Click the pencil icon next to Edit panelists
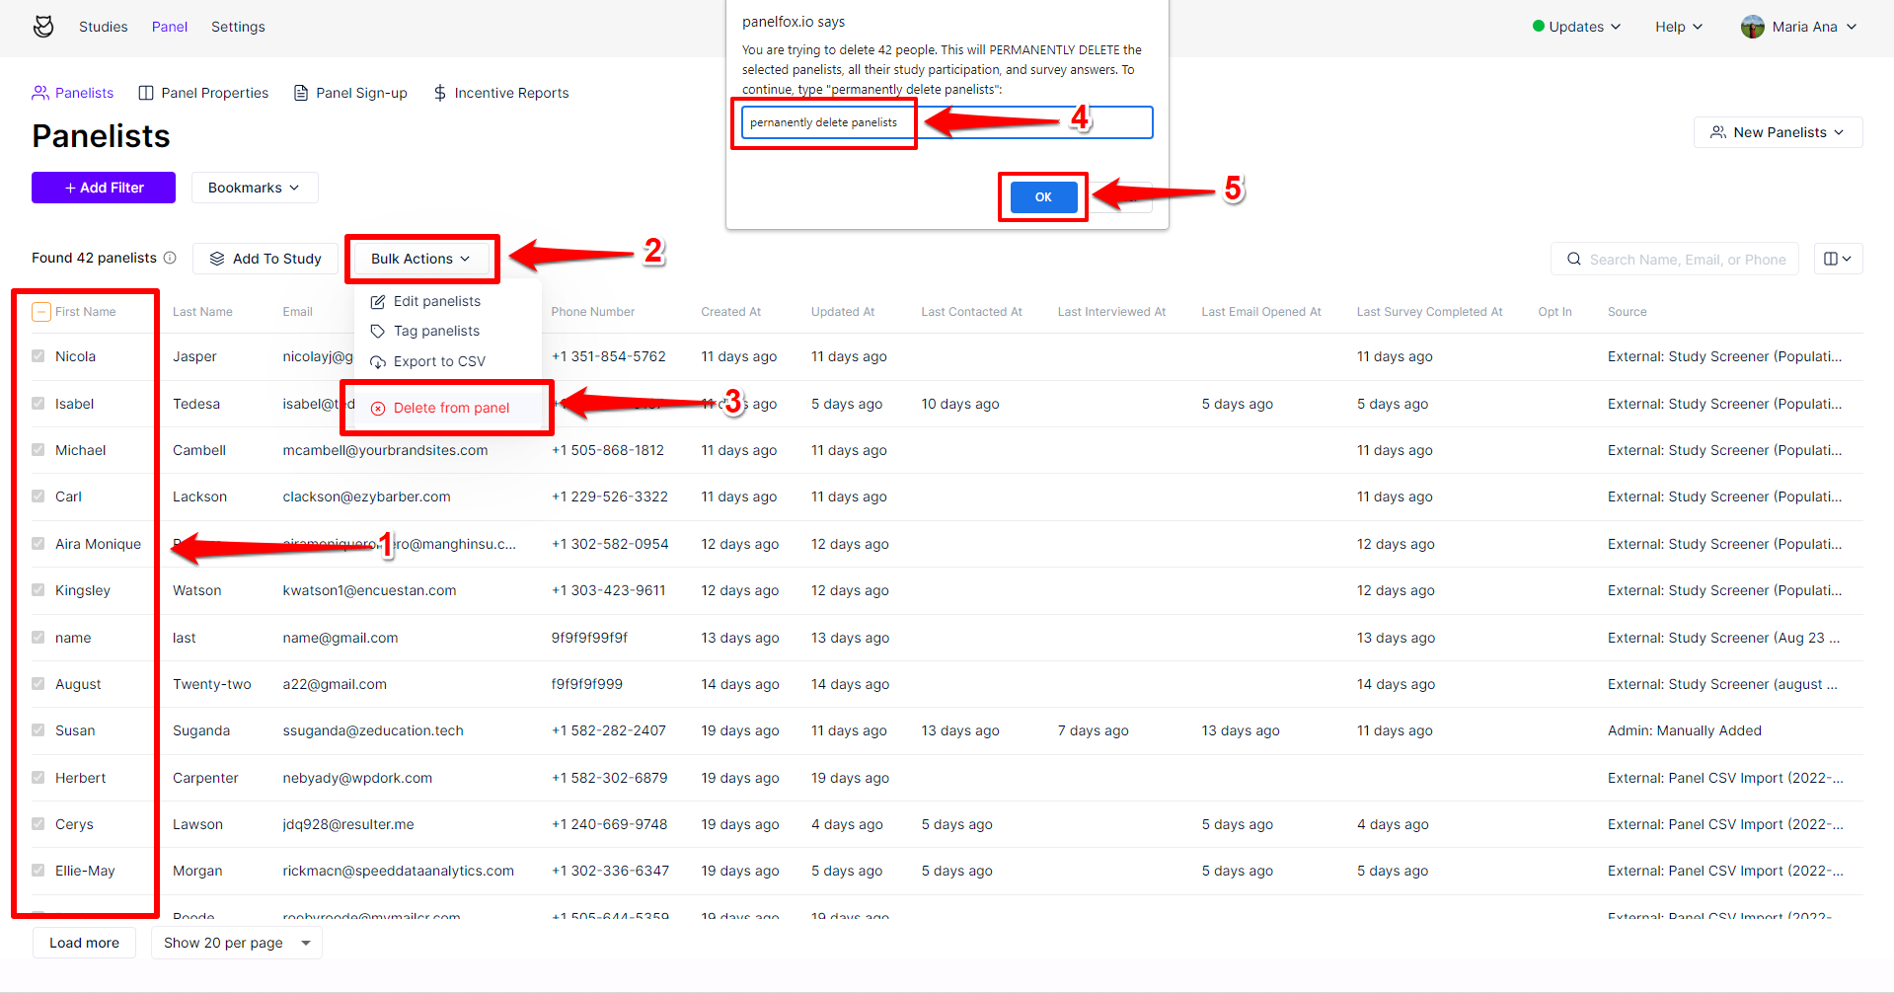 (378, 301)
